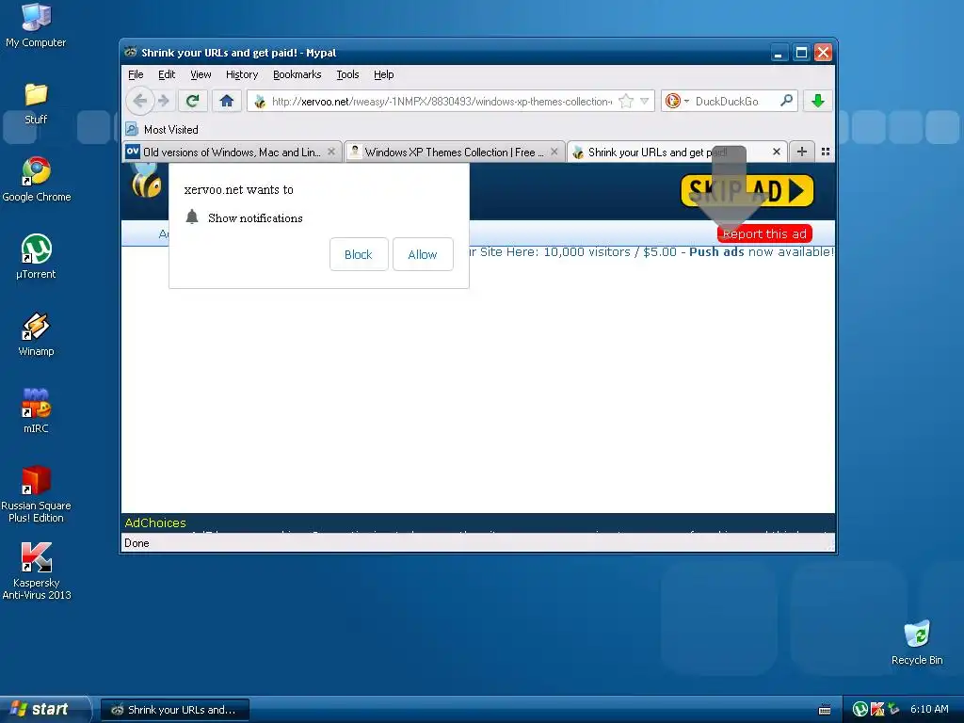The height and width of the screenshot is (723, 964).
Task: Open the Home page icon
Action: point(226,101)
